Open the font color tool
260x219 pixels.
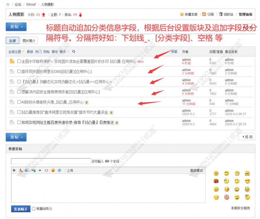[20, 170]
